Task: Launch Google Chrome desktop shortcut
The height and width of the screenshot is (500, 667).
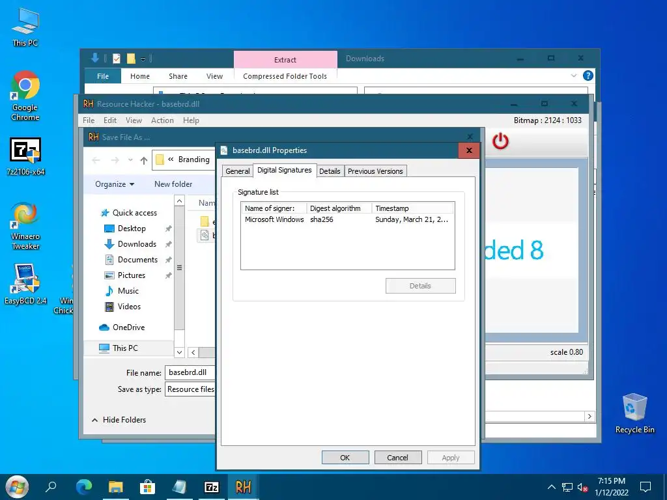Action: pyautogui.click(x=25, y=96)
